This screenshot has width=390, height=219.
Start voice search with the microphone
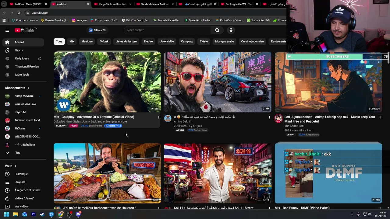231,30
